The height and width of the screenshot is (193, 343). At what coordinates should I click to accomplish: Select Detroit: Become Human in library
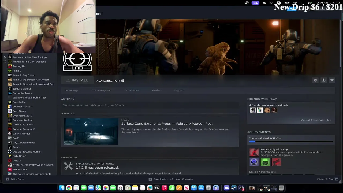click(27, 152)
